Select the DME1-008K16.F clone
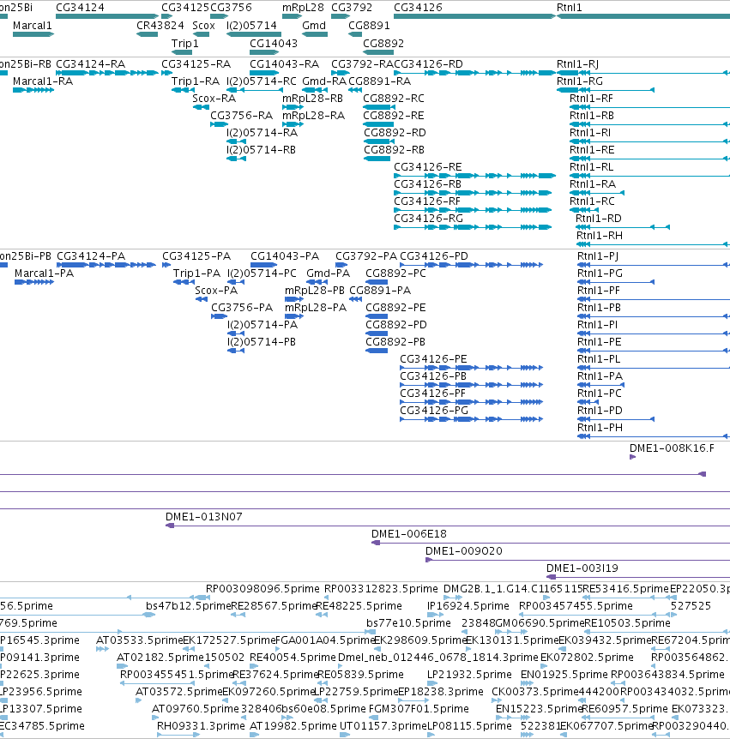730x739 pixels. [x=632, y=457]
